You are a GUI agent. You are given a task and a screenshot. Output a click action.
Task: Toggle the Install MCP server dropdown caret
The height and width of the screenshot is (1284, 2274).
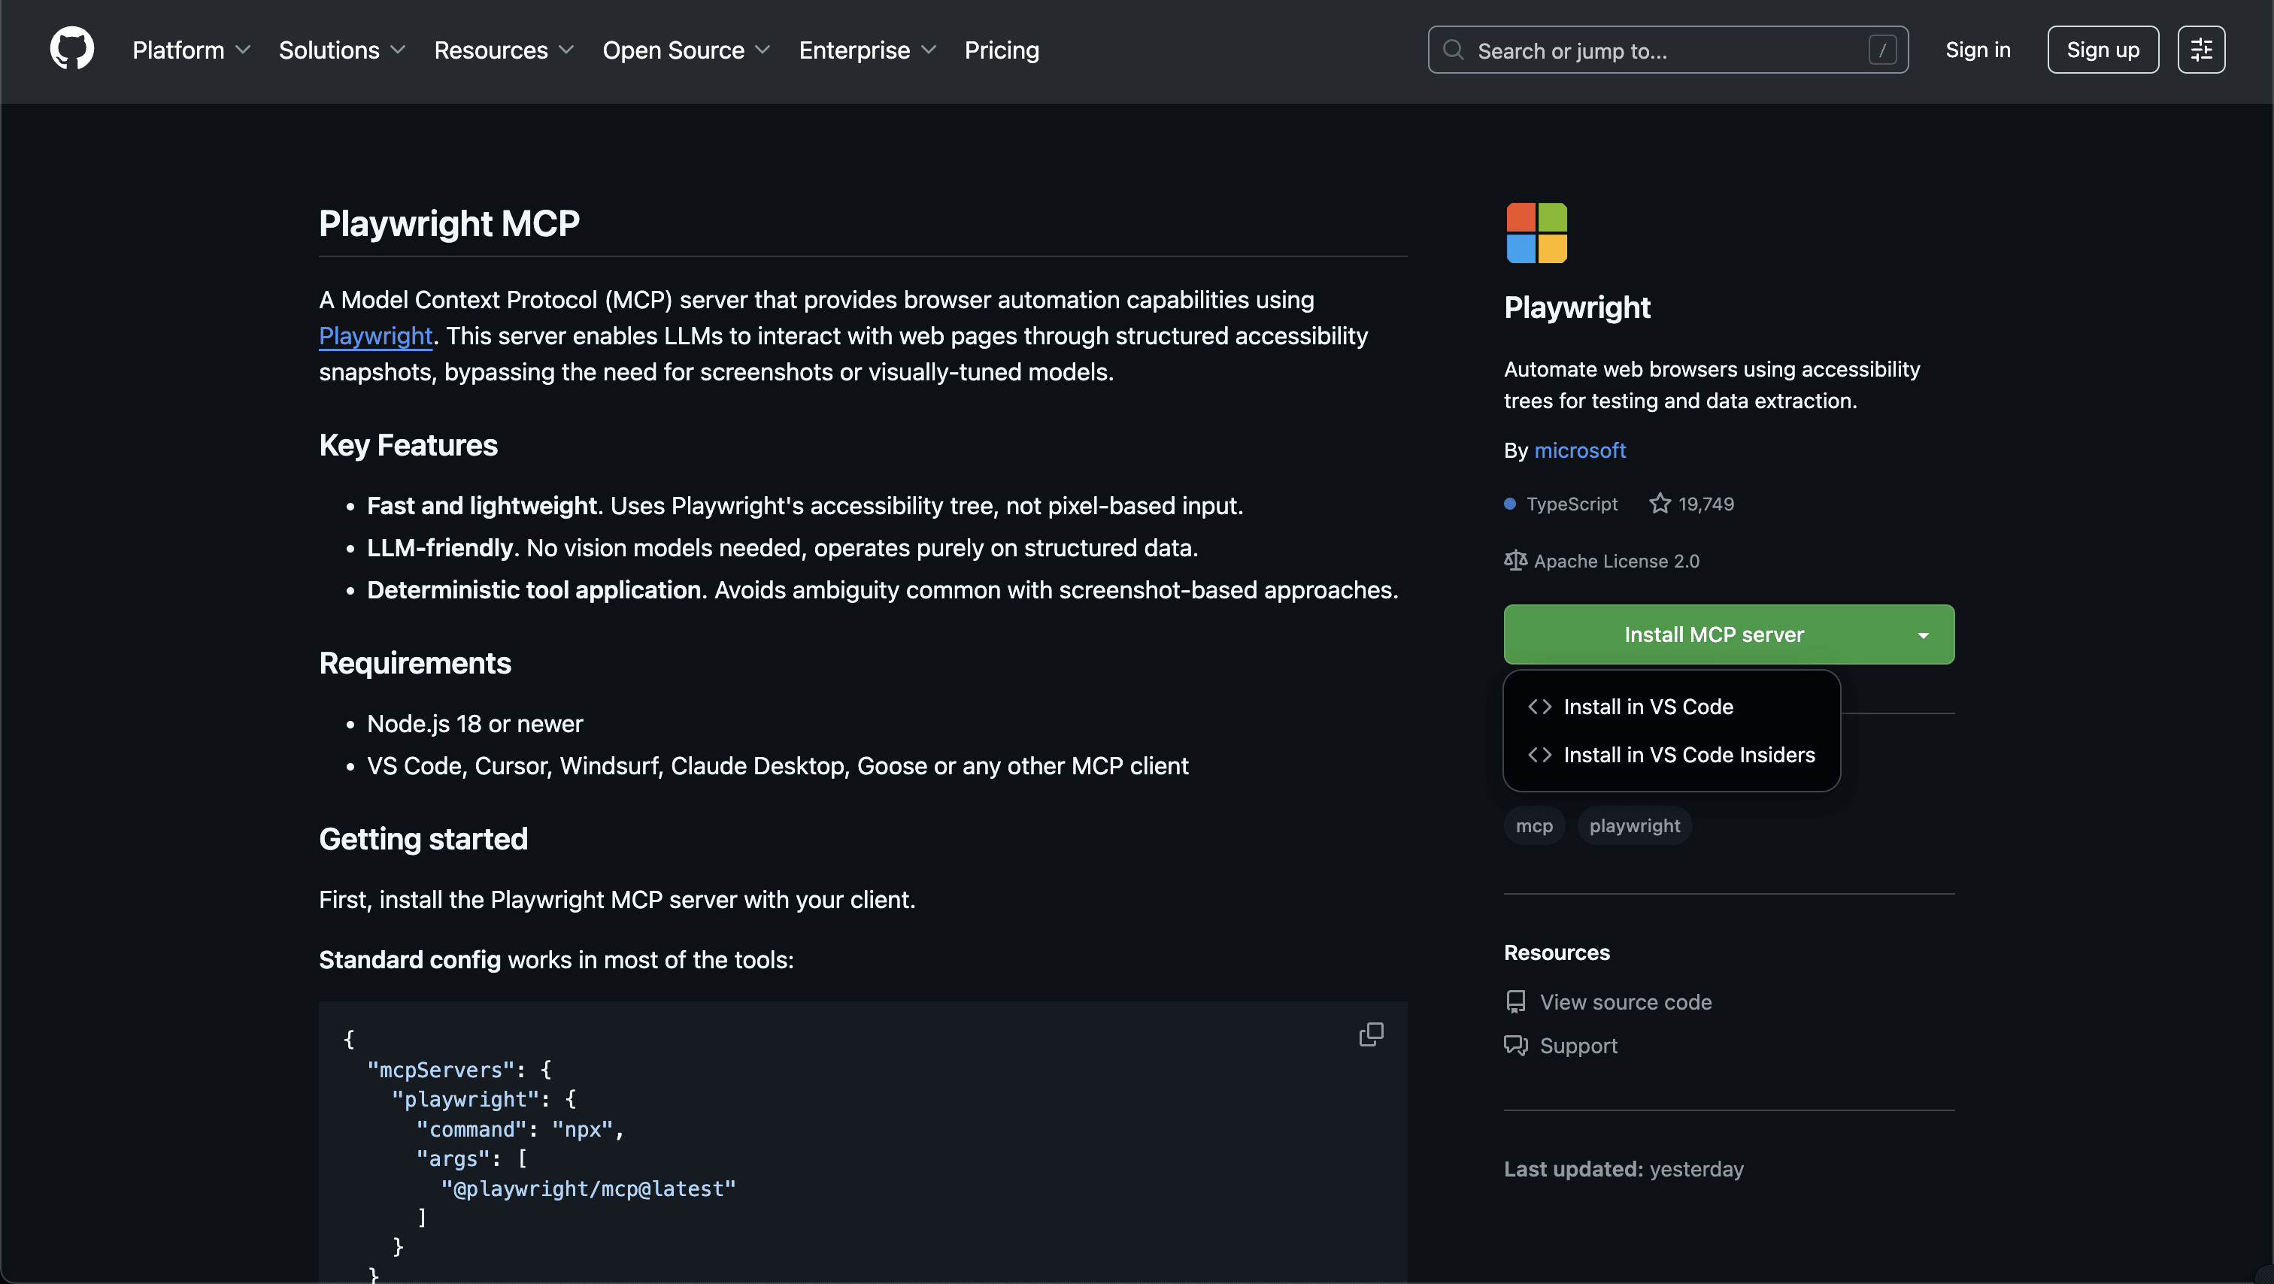pyautogui.click(x=1923, y=634)
